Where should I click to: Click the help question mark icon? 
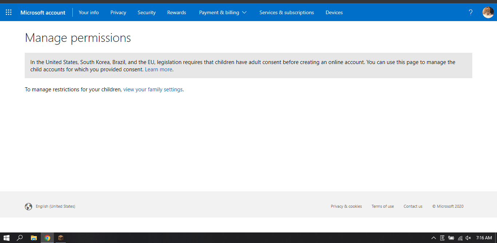tap(470, 12)
